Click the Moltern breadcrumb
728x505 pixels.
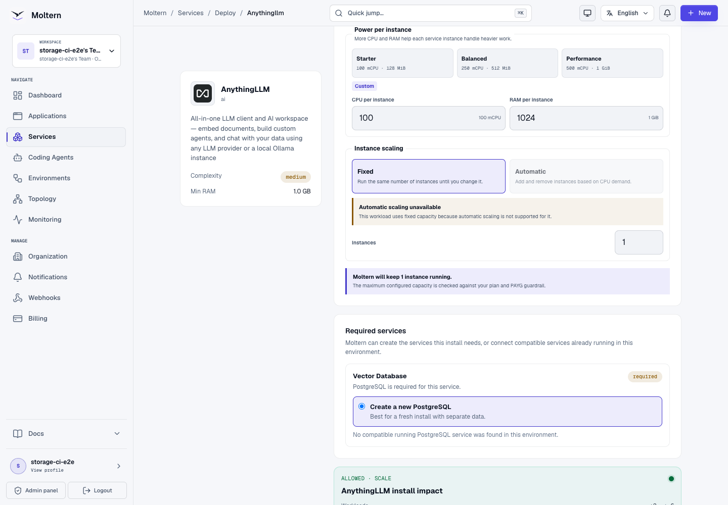tap(155, 13)
